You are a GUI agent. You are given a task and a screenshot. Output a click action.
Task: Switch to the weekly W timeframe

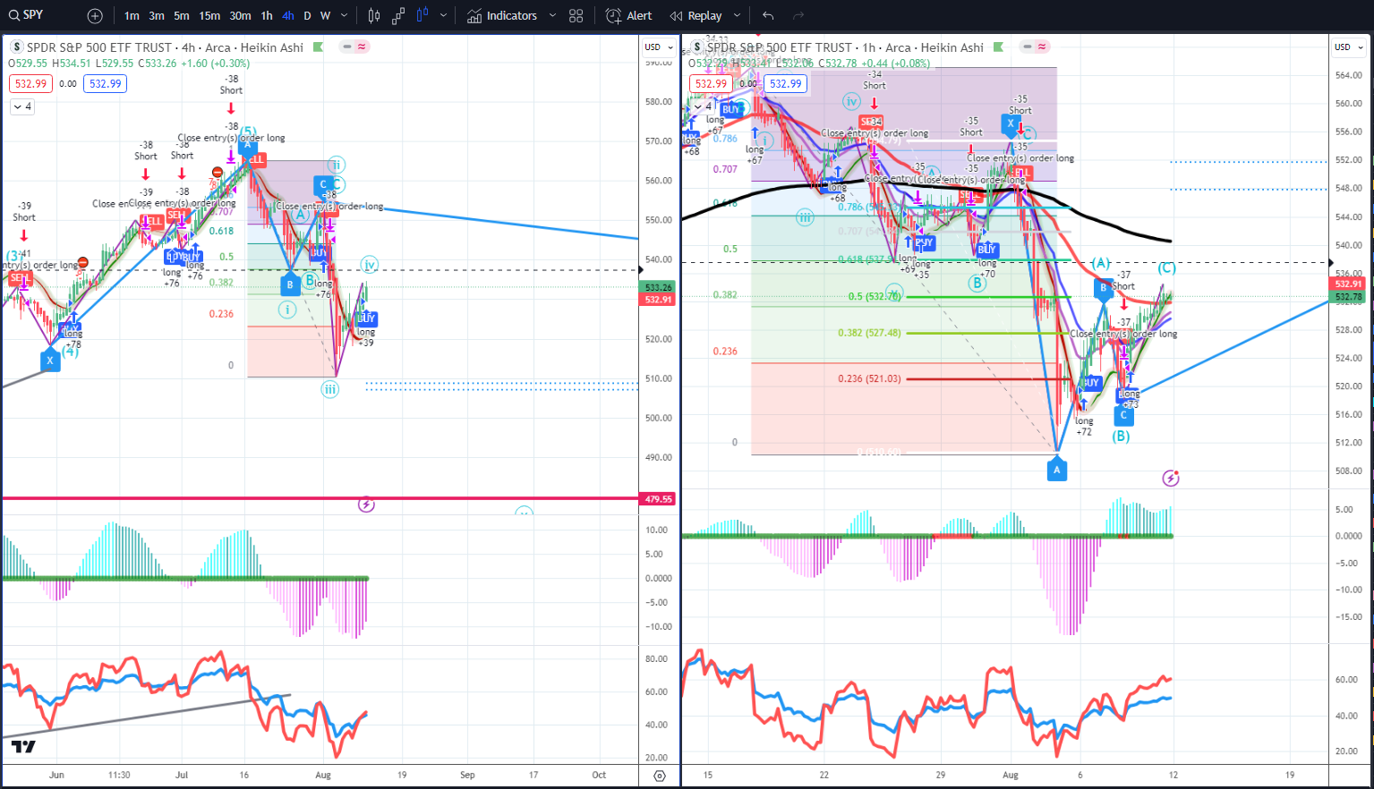pos(325,16)
